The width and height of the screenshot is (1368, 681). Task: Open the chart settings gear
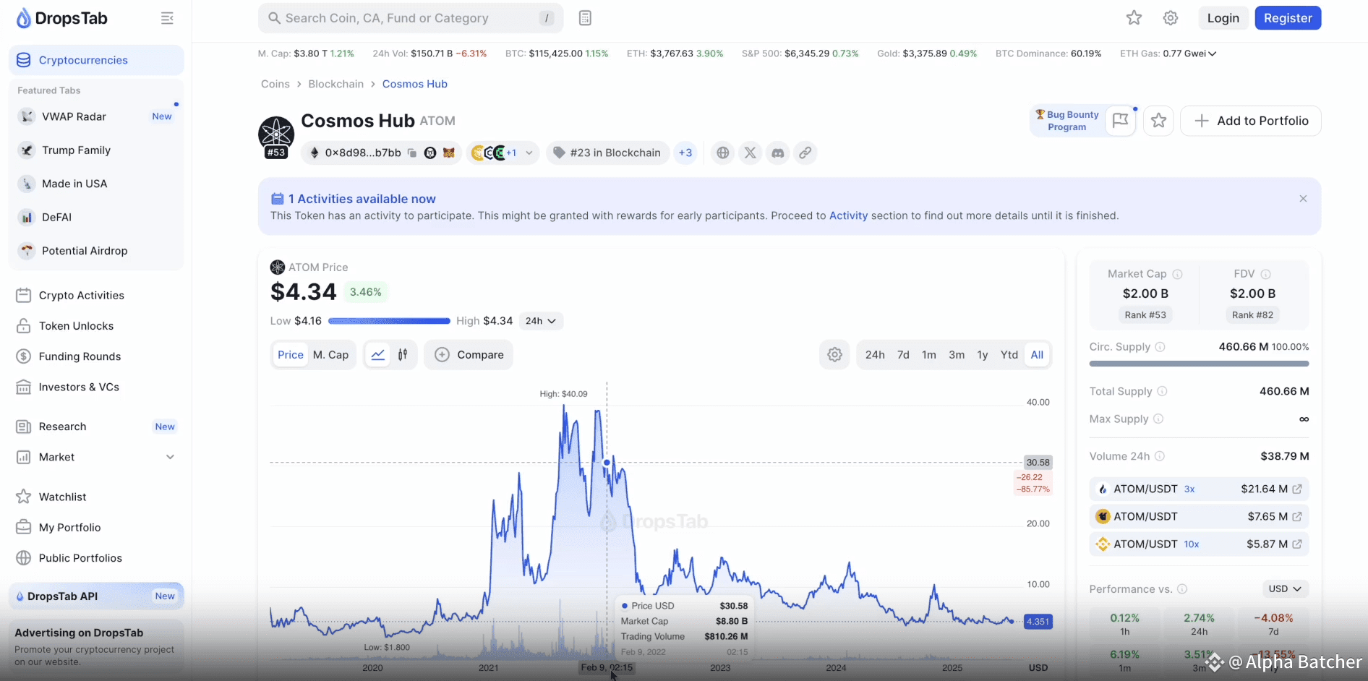(x=834, y=355)
